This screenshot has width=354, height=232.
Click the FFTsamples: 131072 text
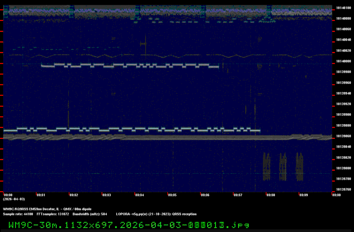(x=53, y=214)
